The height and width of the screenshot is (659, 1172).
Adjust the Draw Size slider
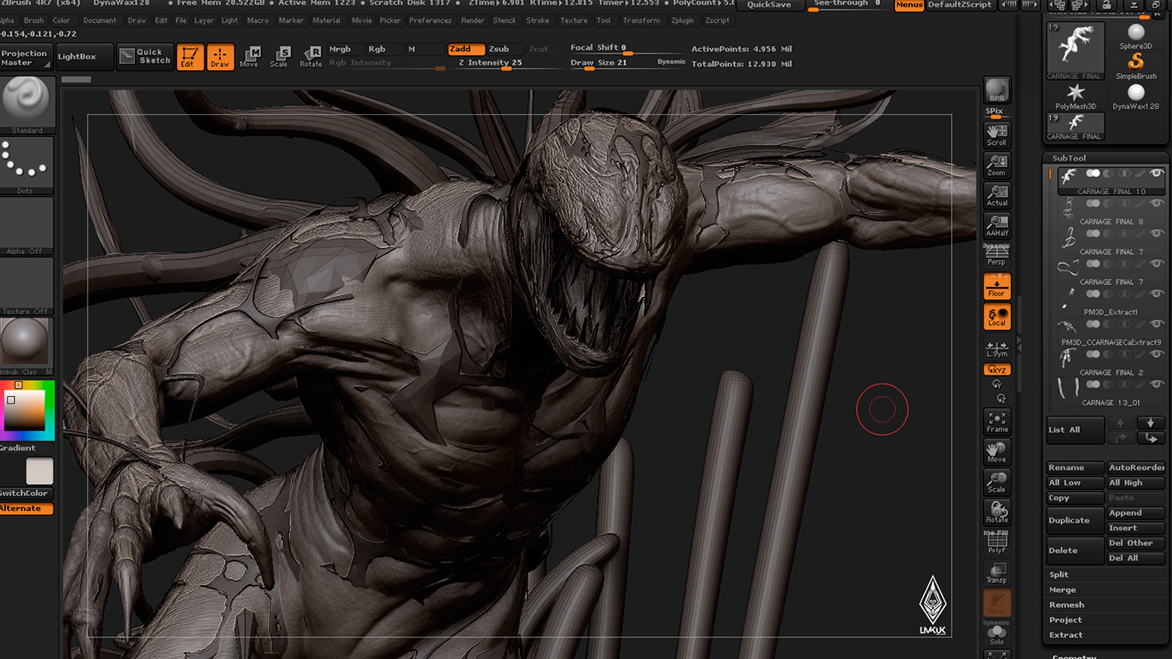(x=610, y=64)
